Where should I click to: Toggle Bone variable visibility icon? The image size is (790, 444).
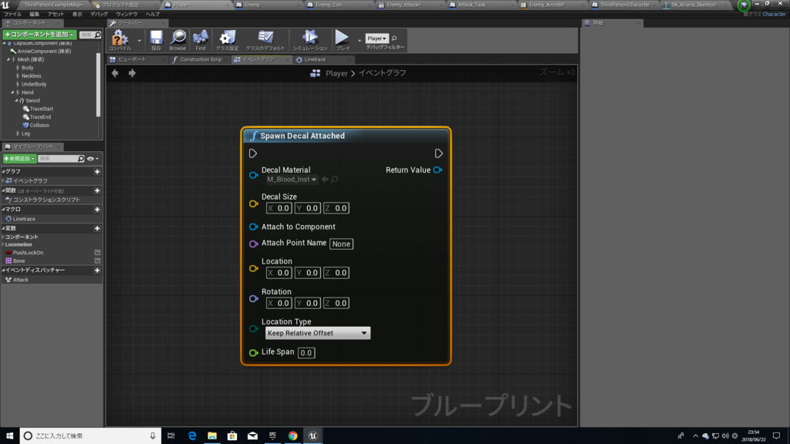pos(97,261)
